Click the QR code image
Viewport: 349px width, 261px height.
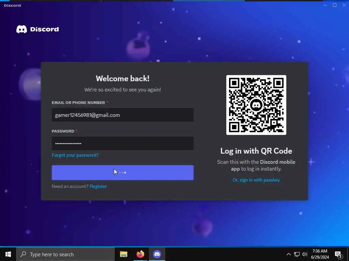click(x=256, y=105)
